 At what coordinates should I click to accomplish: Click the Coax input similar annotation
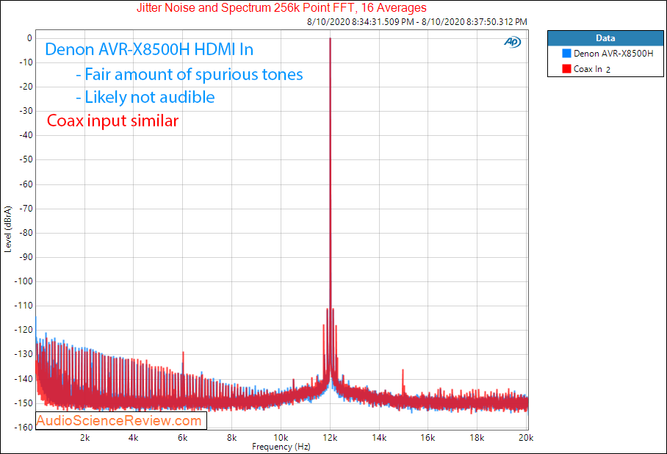112,120
